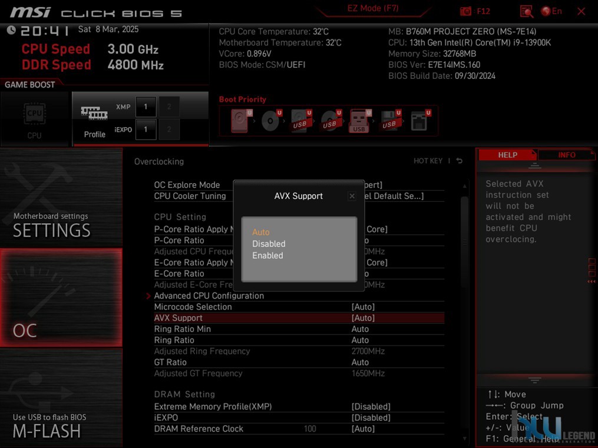Screen dimensions: 598x448
Task: Click the DRAM Reference Clock 100 value
Action: pos(310,429)
